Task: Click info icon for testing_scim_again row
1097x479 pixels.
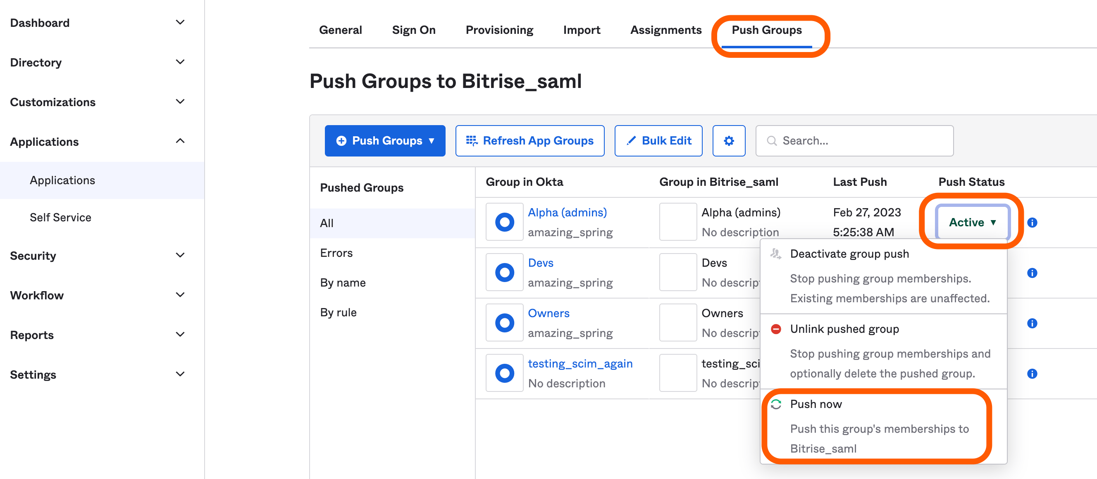Action: tap(1032, 374)
